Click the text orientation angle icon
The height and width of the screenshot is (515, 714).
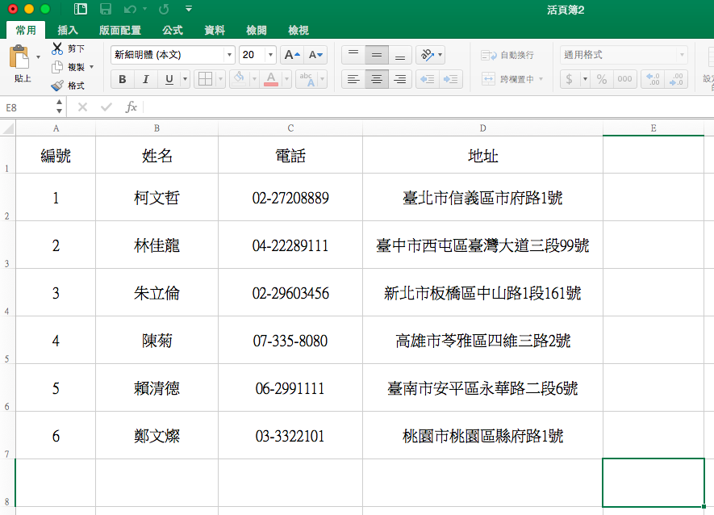(x=427, y=55)
